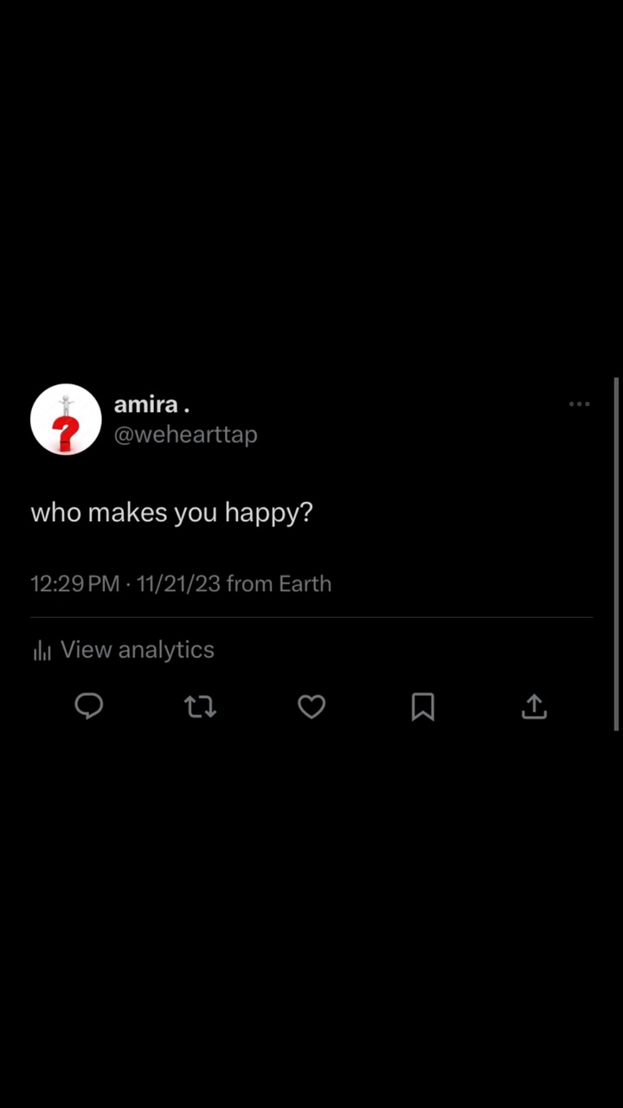Click the vertical scrollbar on the right edge
This screenshot has width=623, height=1108.
pos(616,554)
